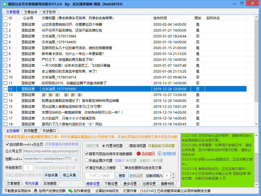Check the box for row 1
Viewport: 261px width, 196px height.
tap(6, 24)
